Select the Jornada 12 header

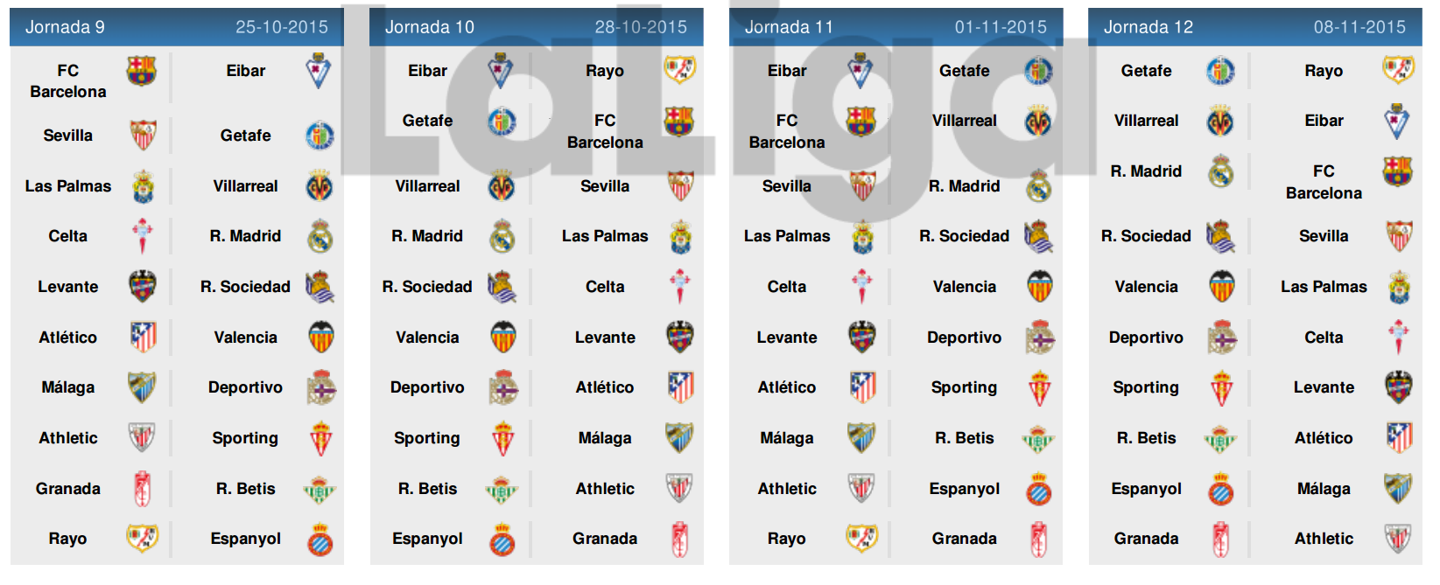tap(1255, 27)
